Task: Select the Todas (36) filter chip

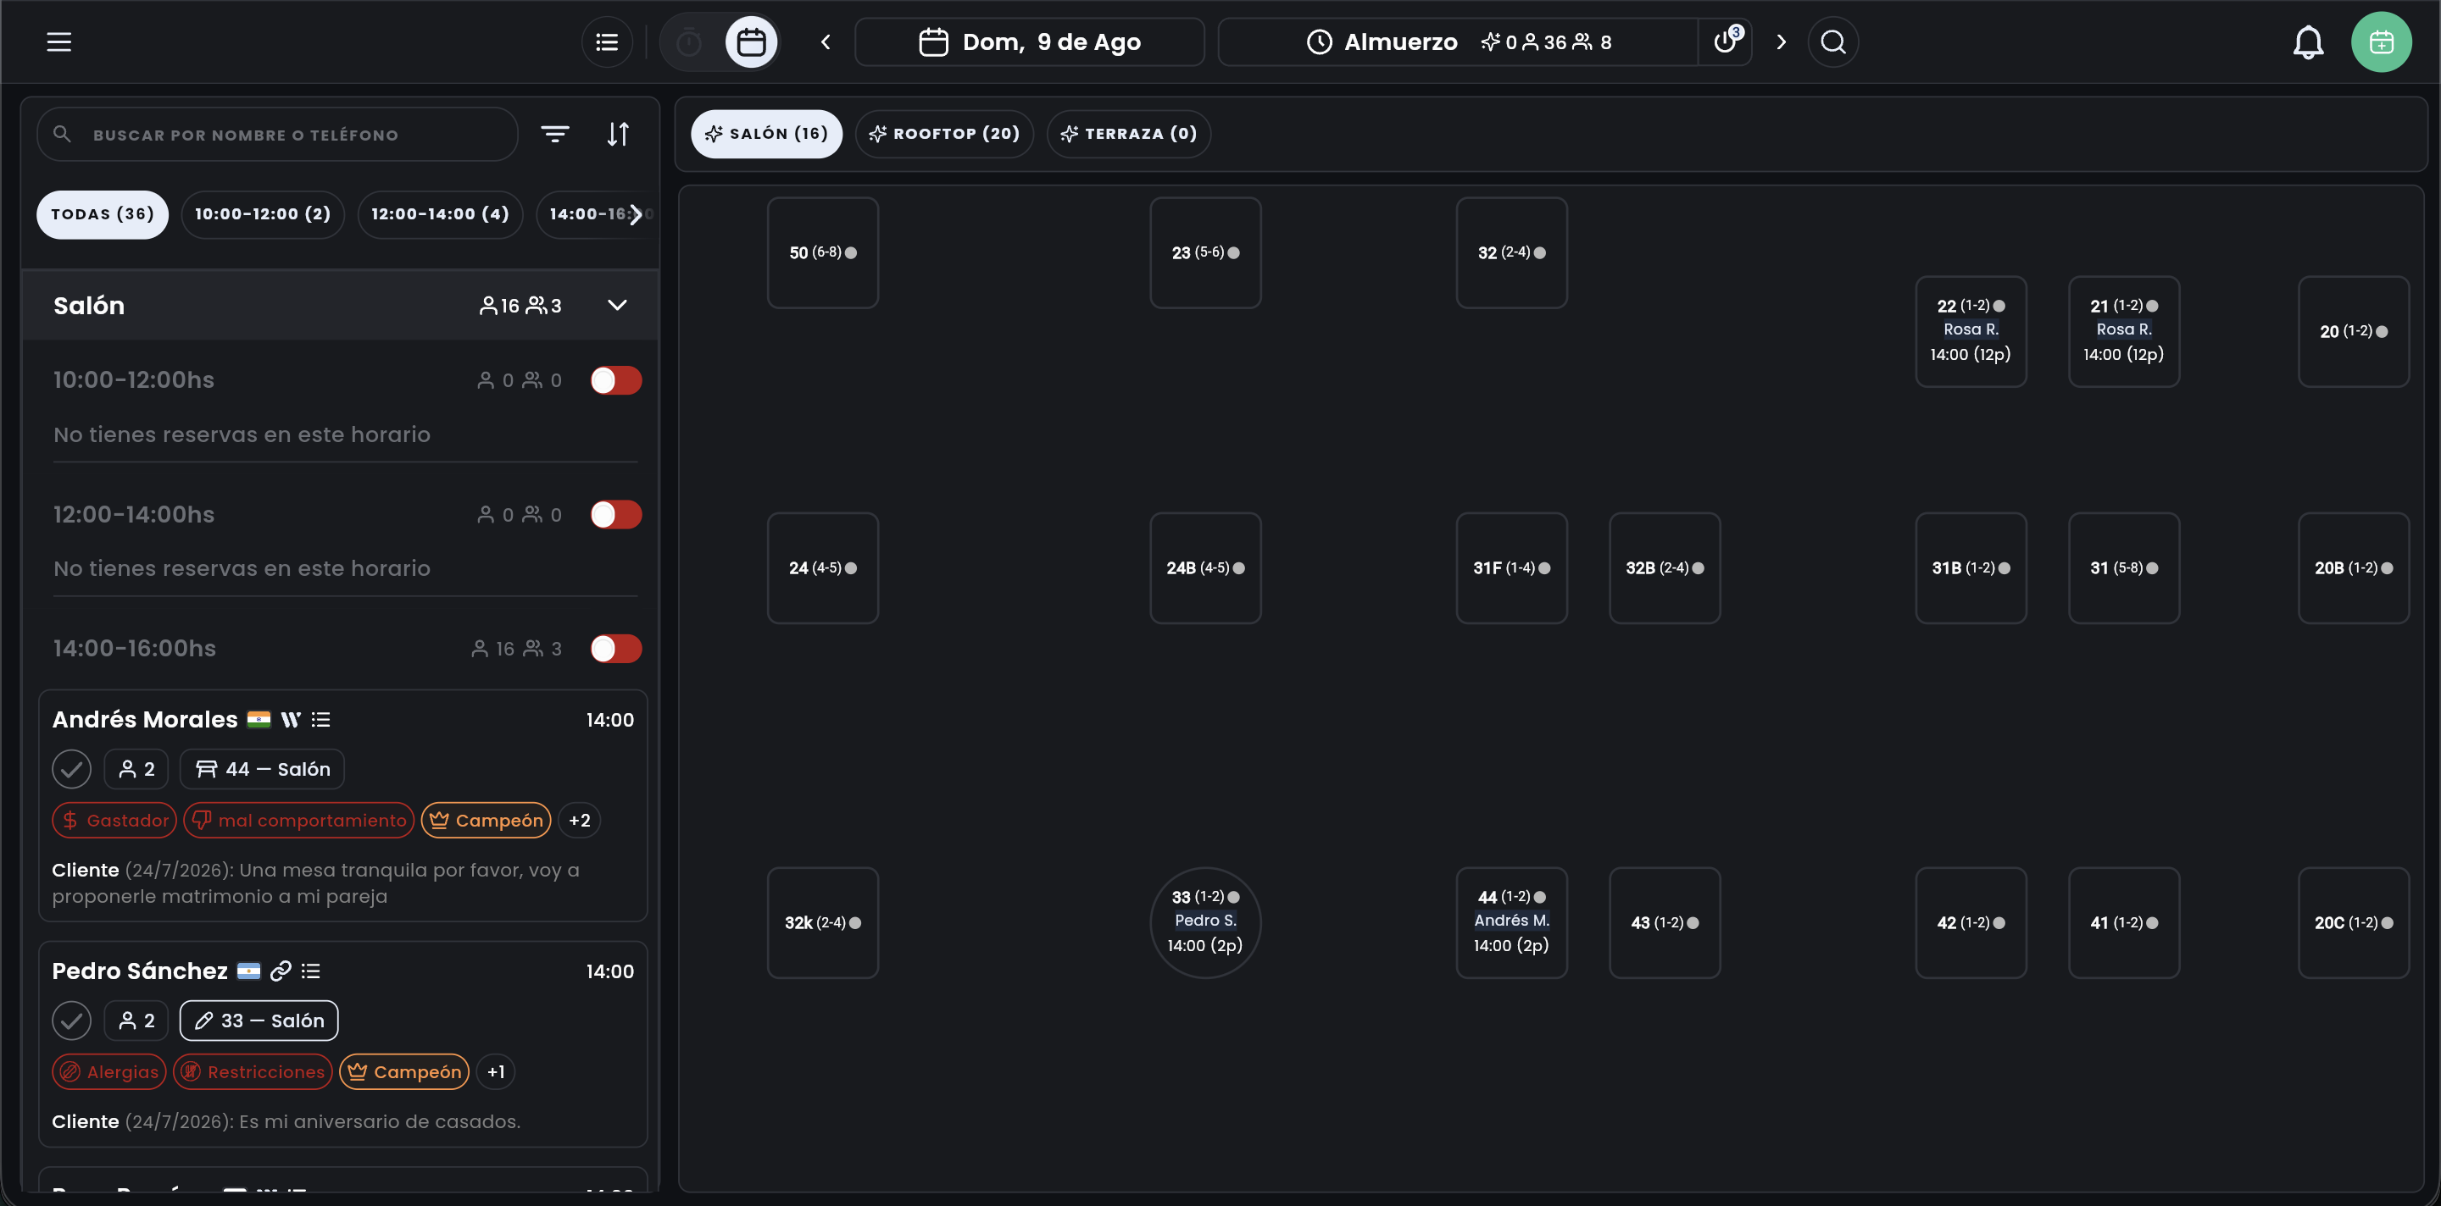Action: pyautogui.click(x=103, y=215)
